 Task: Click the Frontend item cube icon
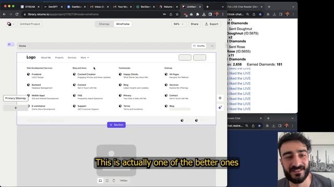click(x=28, y=74)
